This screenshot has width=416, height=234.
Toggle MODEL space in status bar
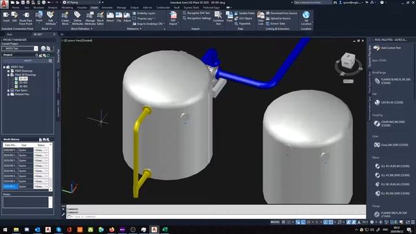coord(275,222)
